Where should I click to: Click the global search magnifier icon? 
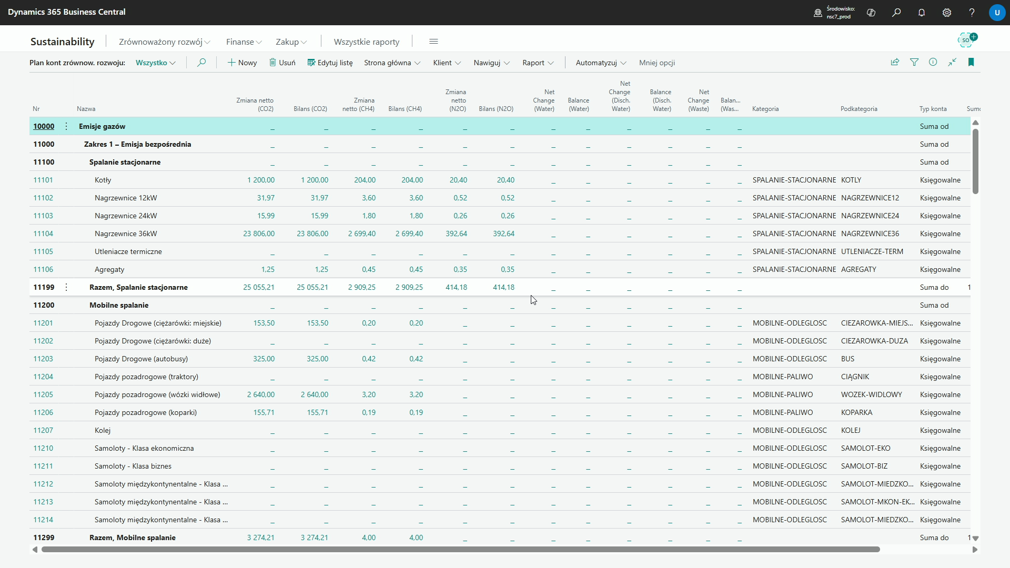click(x=896, y=13)
